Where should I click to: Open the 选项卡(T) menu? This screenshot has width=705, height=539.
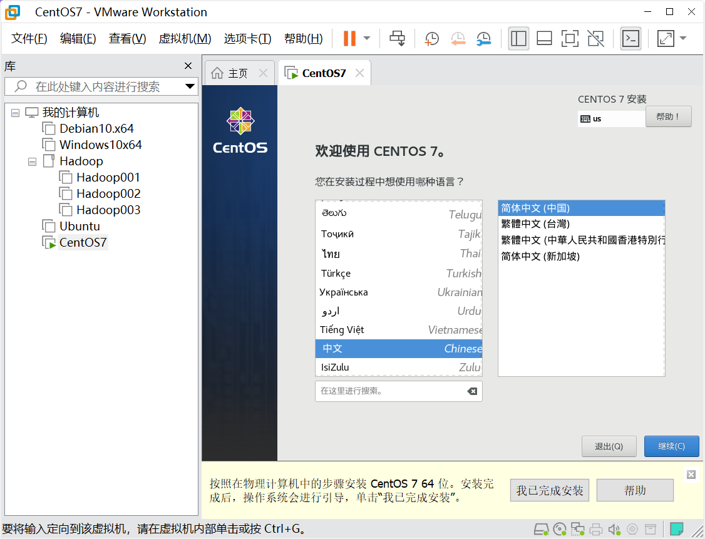coord(247,39)
